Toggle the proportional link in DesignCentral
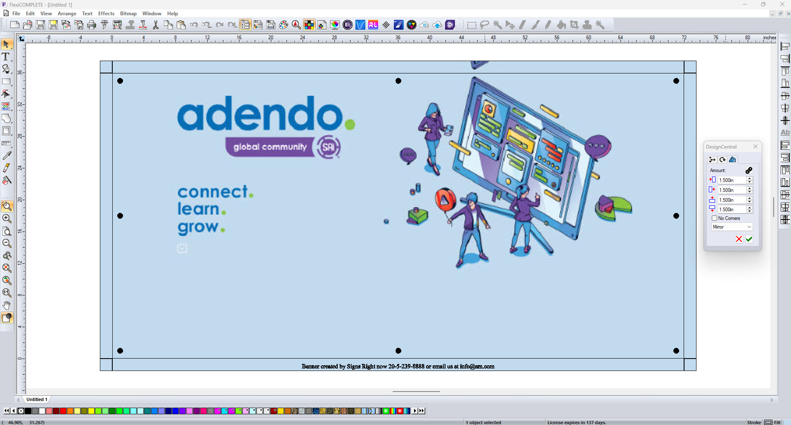The image size is (791, 425). tap(749, 170)
